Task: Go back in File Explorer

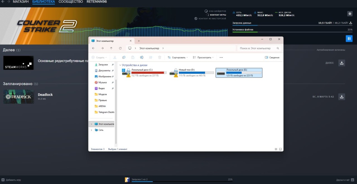Action: (x=93, y=48)
